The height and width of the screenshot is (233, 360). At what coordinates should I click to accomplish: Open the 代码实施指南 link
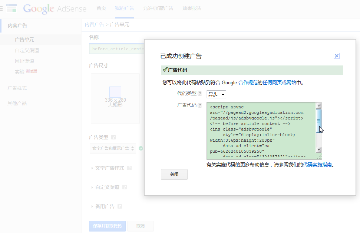317,165
